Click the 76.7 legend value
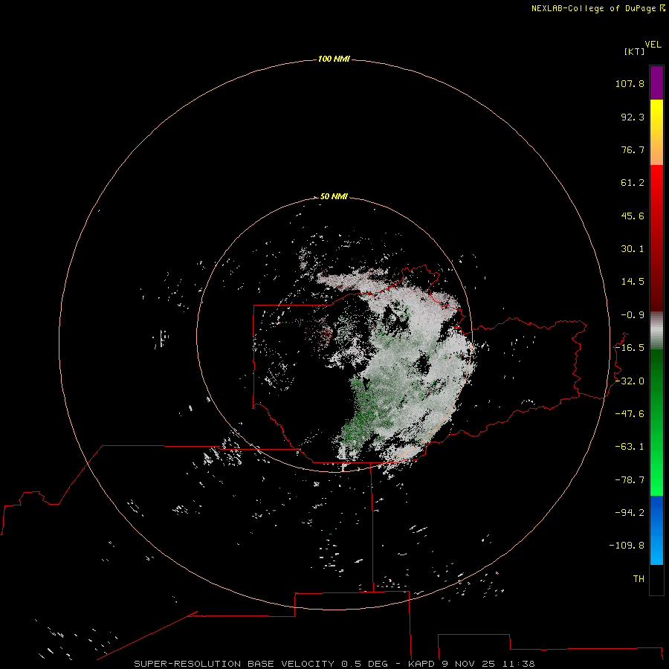Image resolution: width=669 pixels, height=669 pixels. point(633,149)
